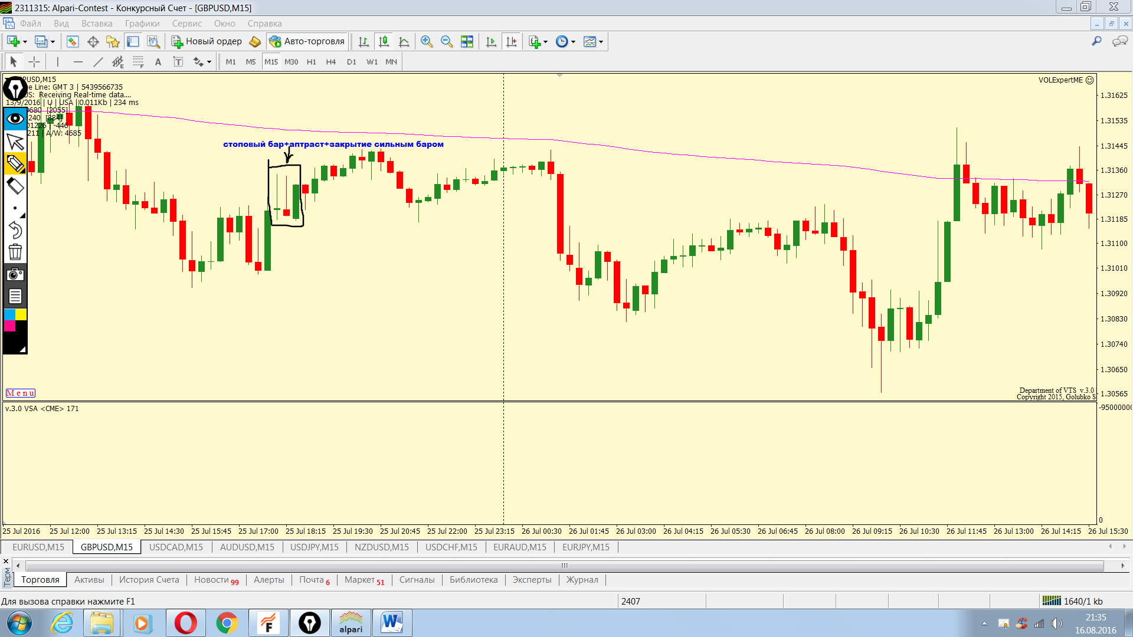Select the text annotation tool
The height and width of the screenshot is (637, 1133).
(158, 62)
